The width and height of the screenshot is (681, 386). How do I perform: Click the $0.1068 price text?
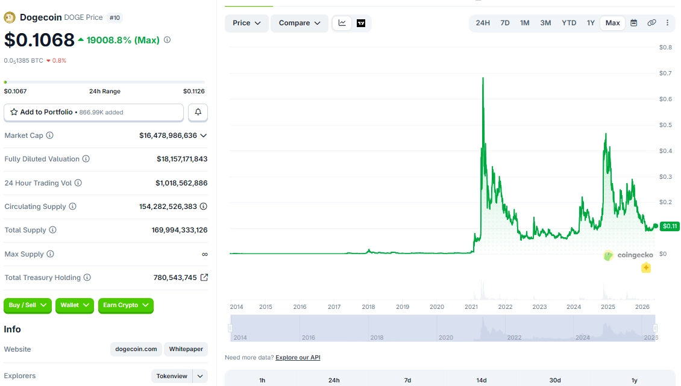tap(40, 40)
